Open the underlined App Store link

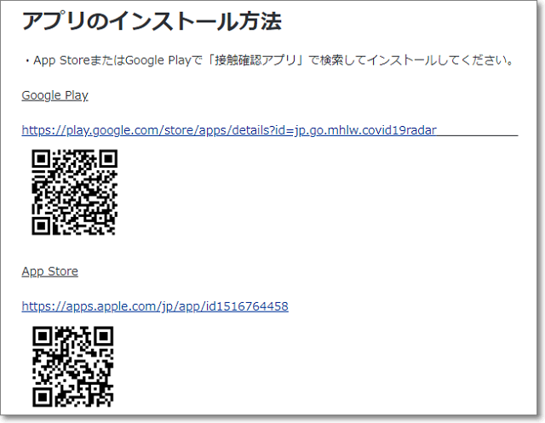coord(49,272)
